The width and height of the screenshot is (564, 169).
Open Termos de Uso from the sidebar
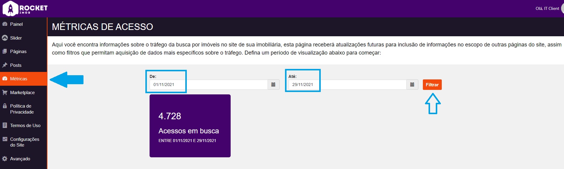point(25,126)
